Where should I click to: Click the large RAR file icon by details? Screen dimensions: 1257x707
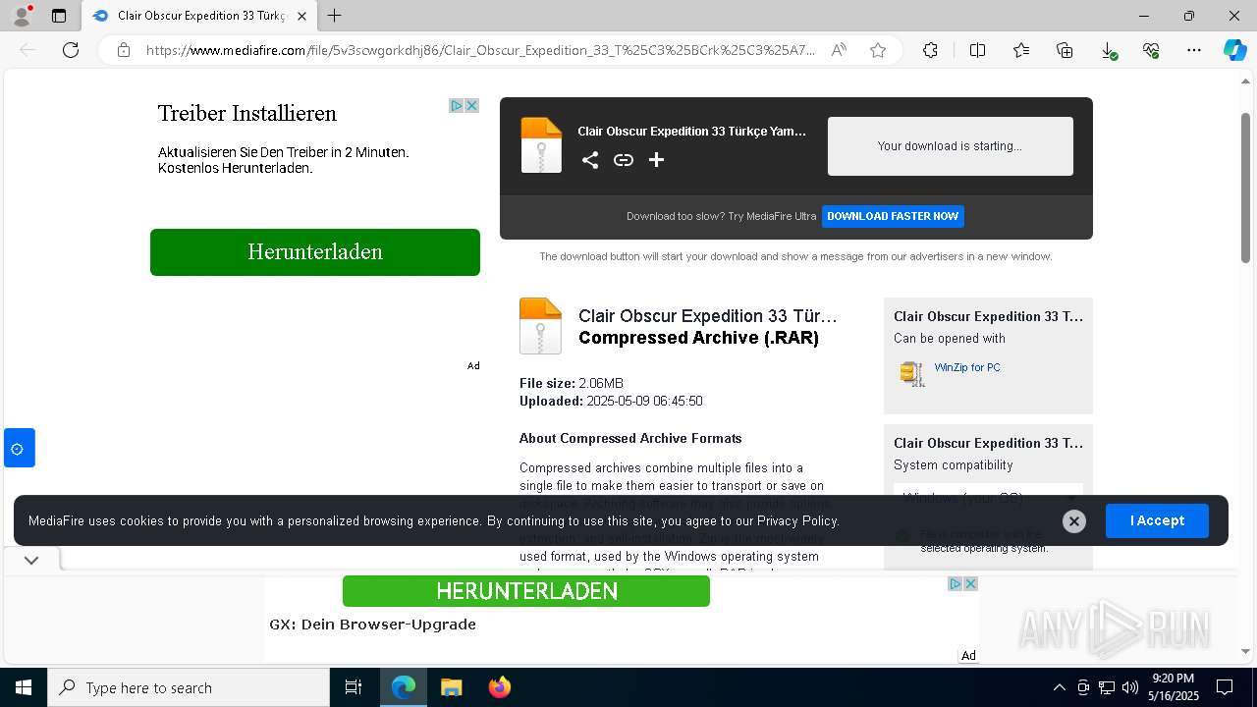(540, 326)
